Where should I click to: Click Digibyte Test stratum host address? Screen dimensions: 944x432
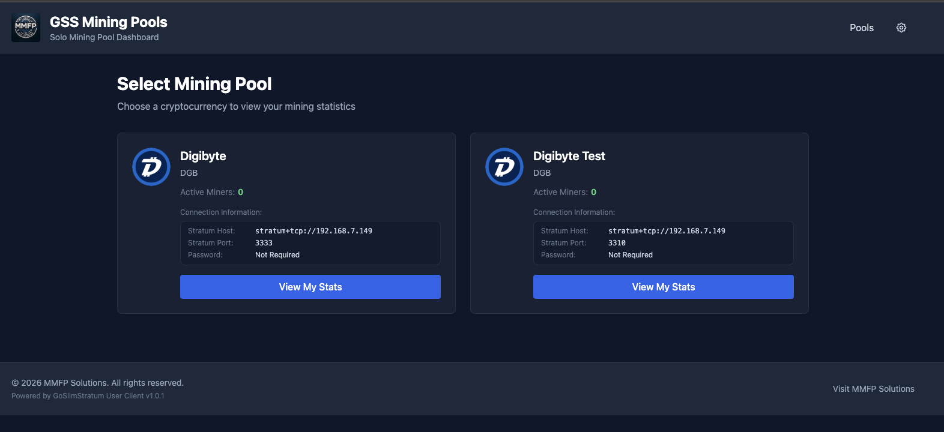[x=667, y=231]
